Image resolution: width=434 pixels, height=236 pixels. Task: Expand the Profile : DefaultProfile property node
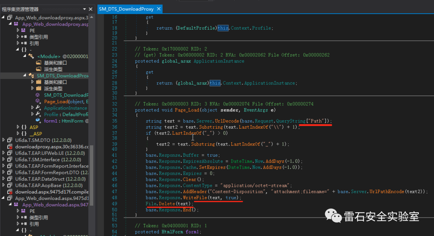click(32, 114)
